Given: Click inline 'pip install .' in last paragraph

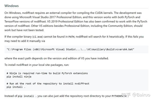Looking at the screenshot, I should pyautogui.click(x=27, y=96).
